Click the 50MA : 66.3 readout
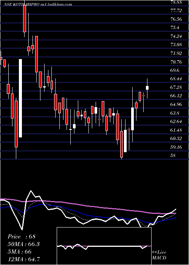The image size is (189, 265). (x=24, y=244)
